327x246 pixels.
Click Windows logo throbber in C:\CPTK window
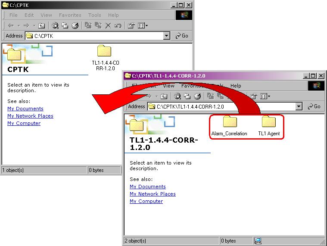click(184, 15)
